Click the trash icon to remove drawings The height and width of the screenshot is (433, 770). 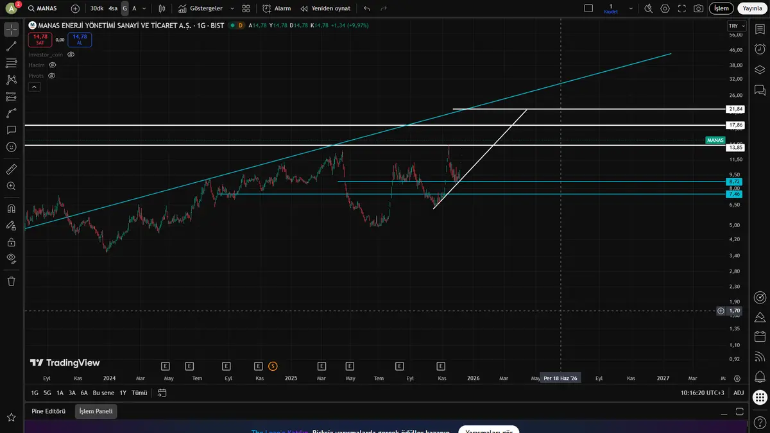[11, 281]
